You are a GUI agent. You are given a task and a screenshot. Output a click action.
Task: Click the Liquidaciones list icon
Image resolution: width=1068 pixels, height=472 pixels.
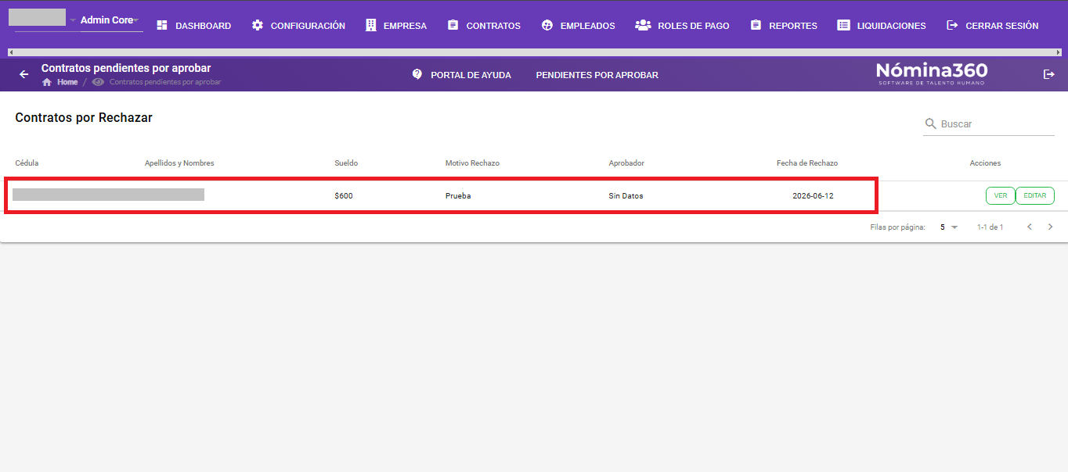(843, 26)
